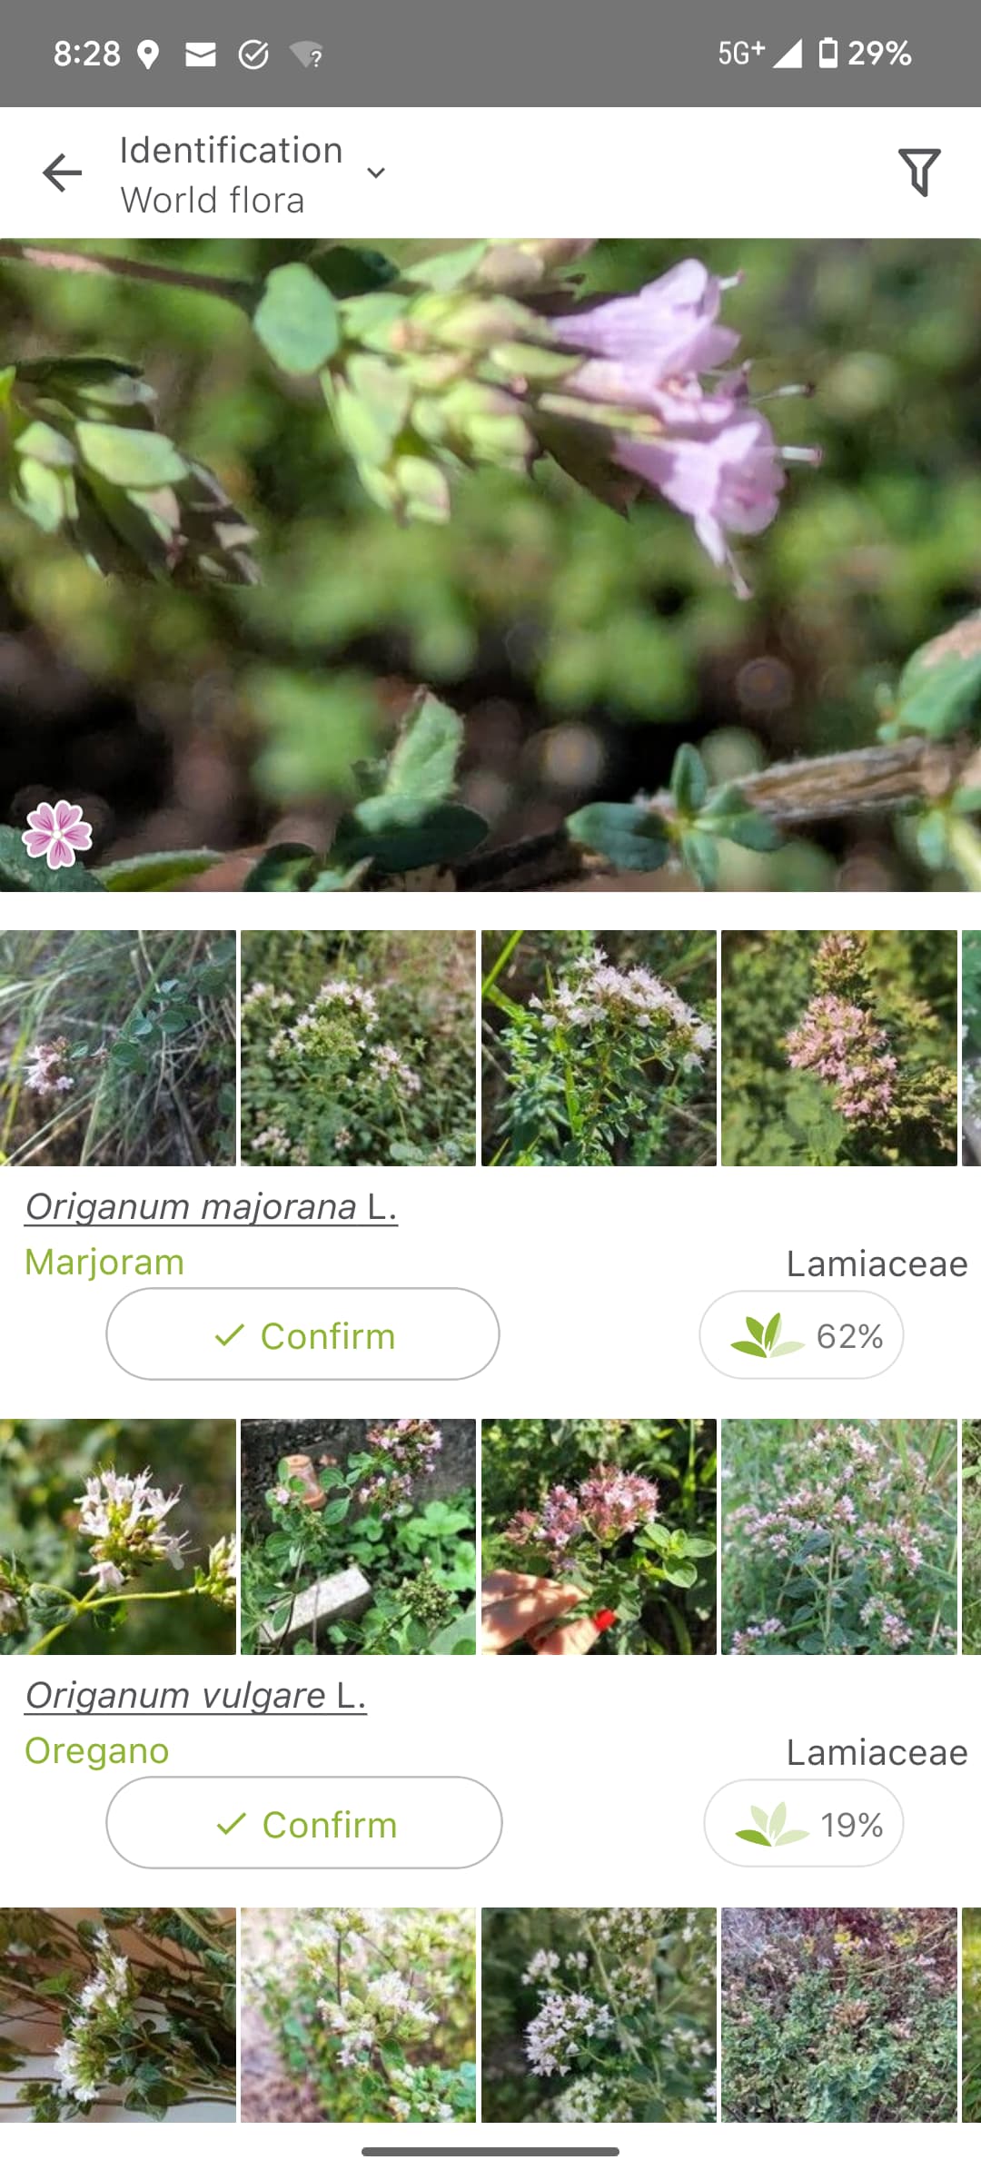
Task: Tap the back arrow icon
Action: tap(62, 173)
